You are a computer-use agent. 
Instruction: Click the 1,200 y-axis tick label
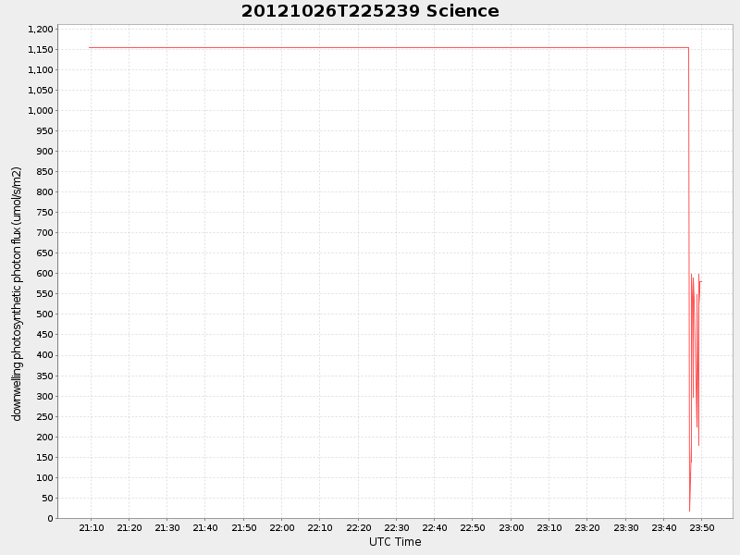[40, 27]
